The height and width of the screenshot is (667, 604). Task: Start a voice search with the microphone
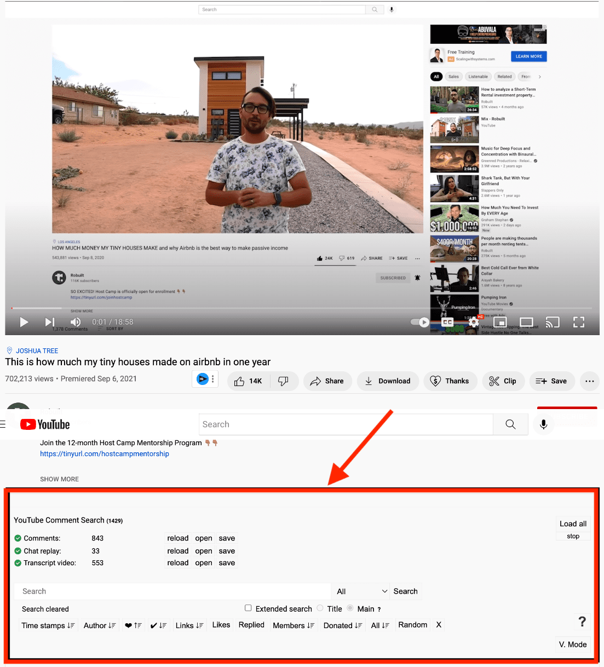pos(543,424)
